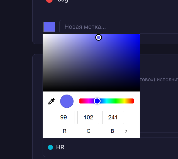
Task: Pick black at bottom of color field
Action: [91, 91]
